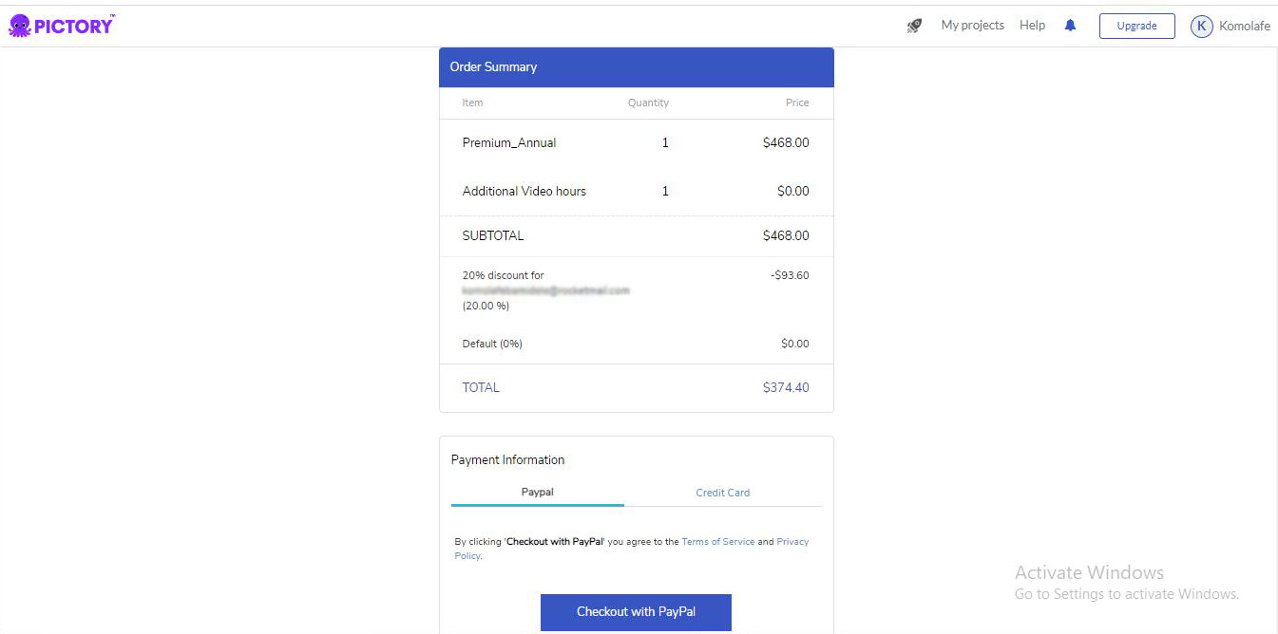Go to My projects
The width and height of the screenshot is (1278, 634).
(x=972, y=26)
